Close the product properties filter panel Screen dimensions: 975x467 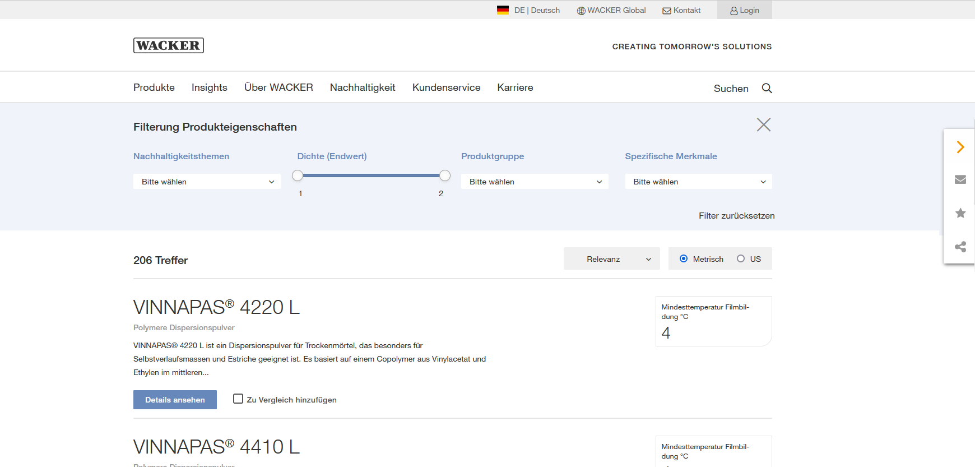[x=764, y=124]
